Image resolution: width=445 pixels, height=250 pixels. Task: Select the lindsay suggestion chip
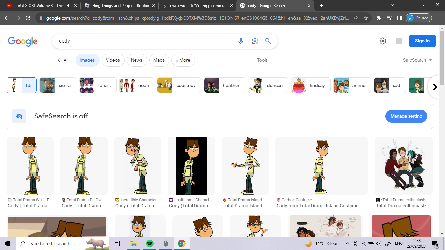click(x=311, y=85)
